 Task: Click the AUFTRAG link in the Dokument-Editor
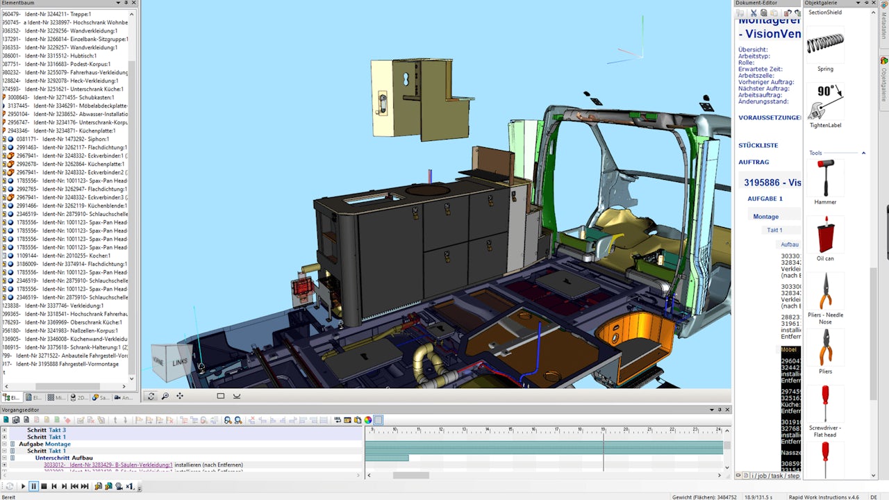click(x=754, y=161)
